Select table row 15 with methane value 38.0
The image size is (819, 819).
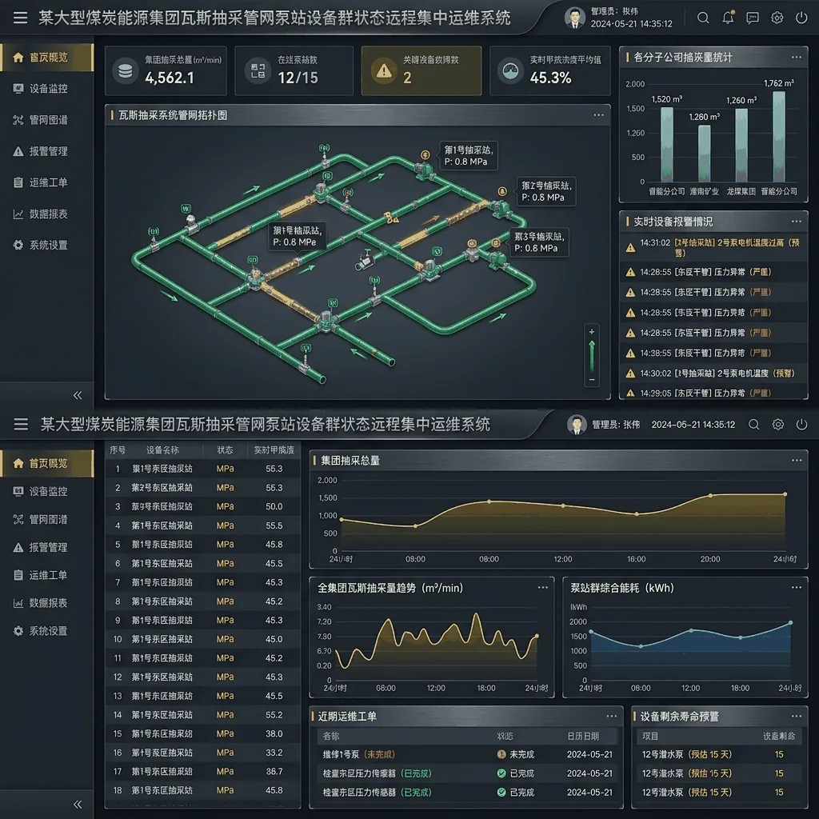coord(202,734)
